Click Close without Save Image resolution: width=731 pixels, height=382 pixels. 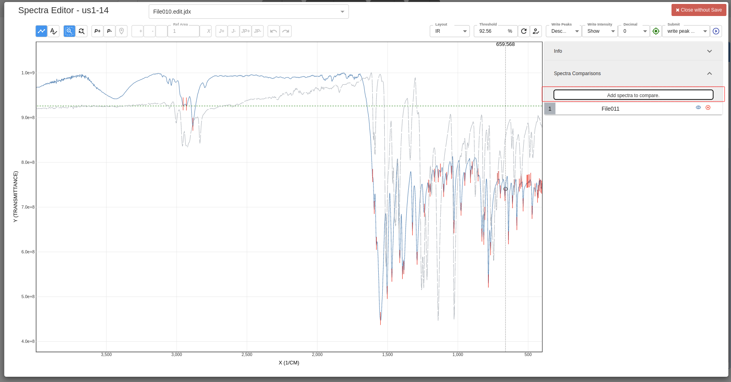click(699, 10)
